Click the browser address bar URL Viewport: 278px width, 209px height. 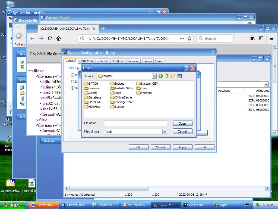[x=128, y=38]
